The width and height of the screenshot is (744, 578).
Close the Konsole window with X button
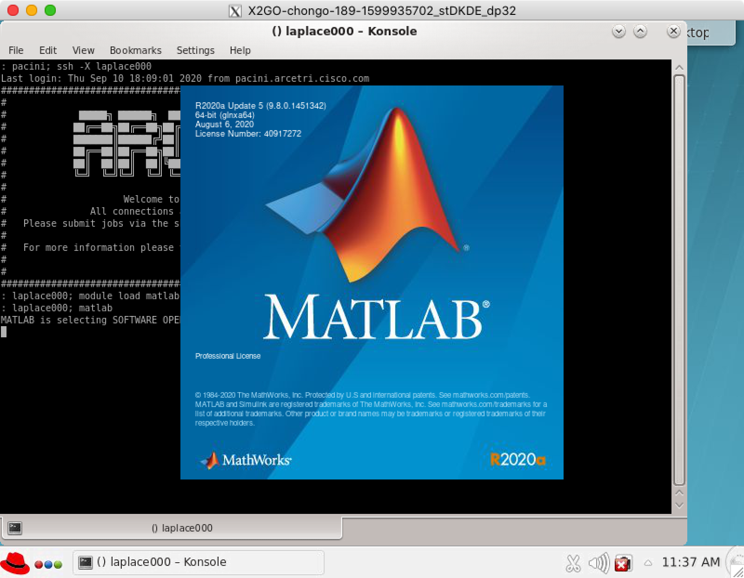click(673, 31)
